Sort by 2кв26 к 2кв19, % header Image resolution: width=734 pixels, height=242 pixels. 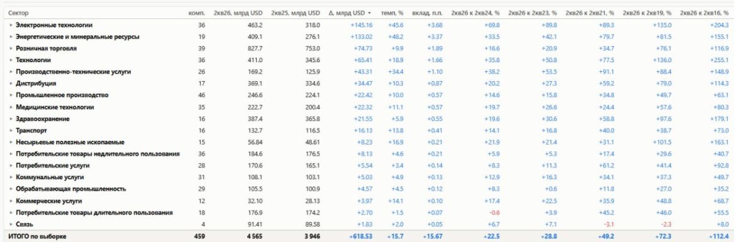(647, 13)
